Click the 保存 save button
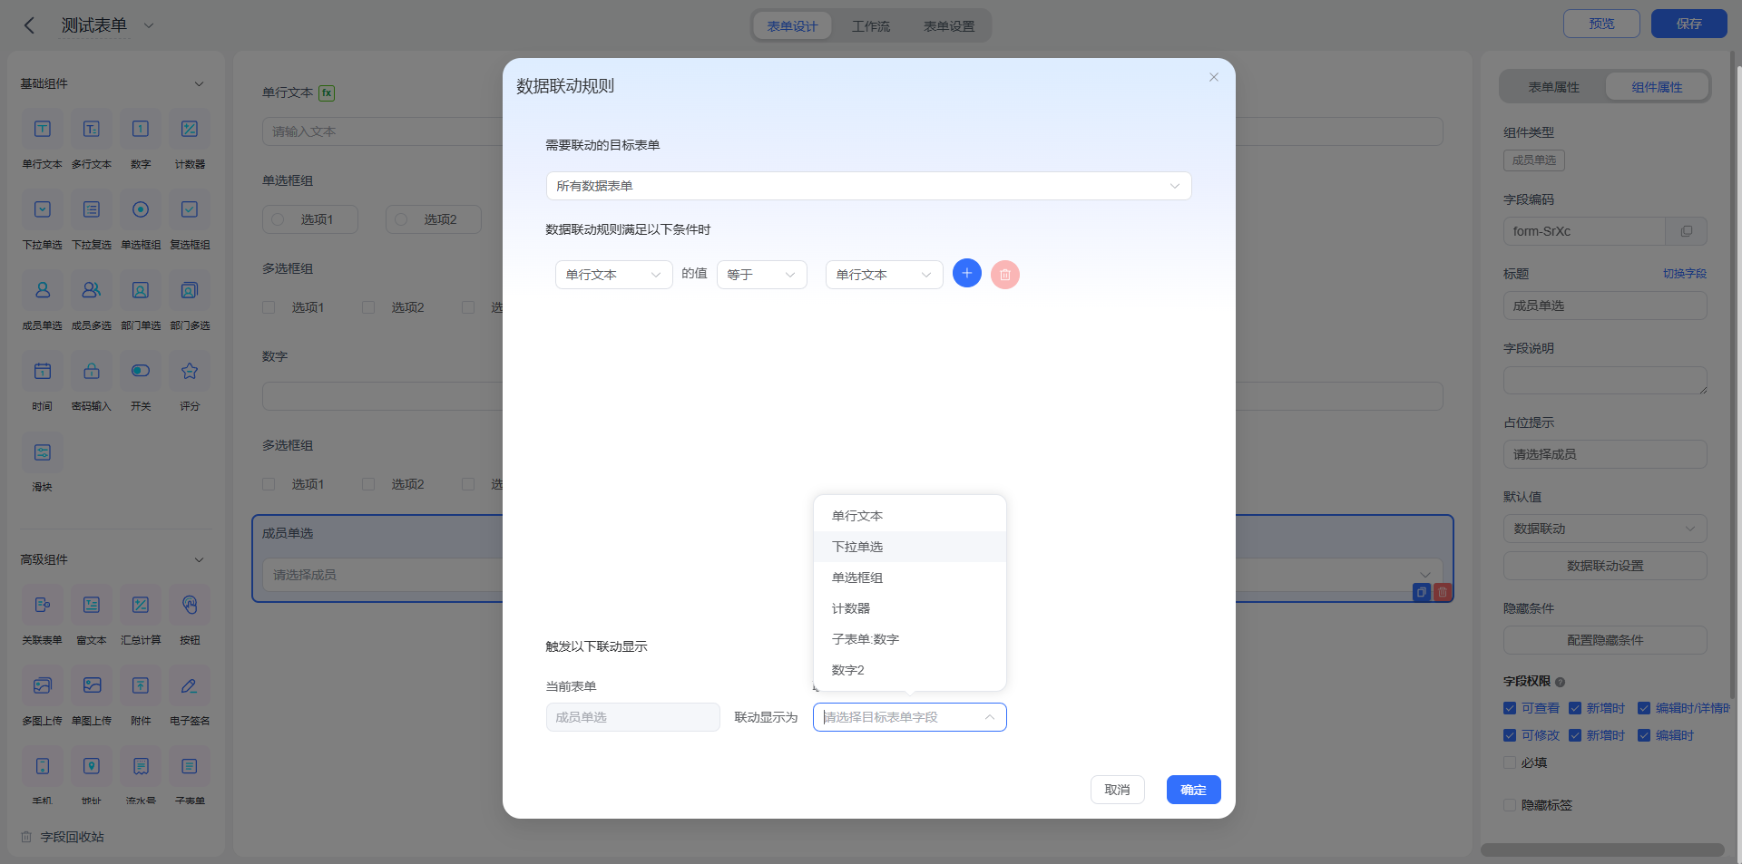1742x864 pixels. click(1689, 24)
